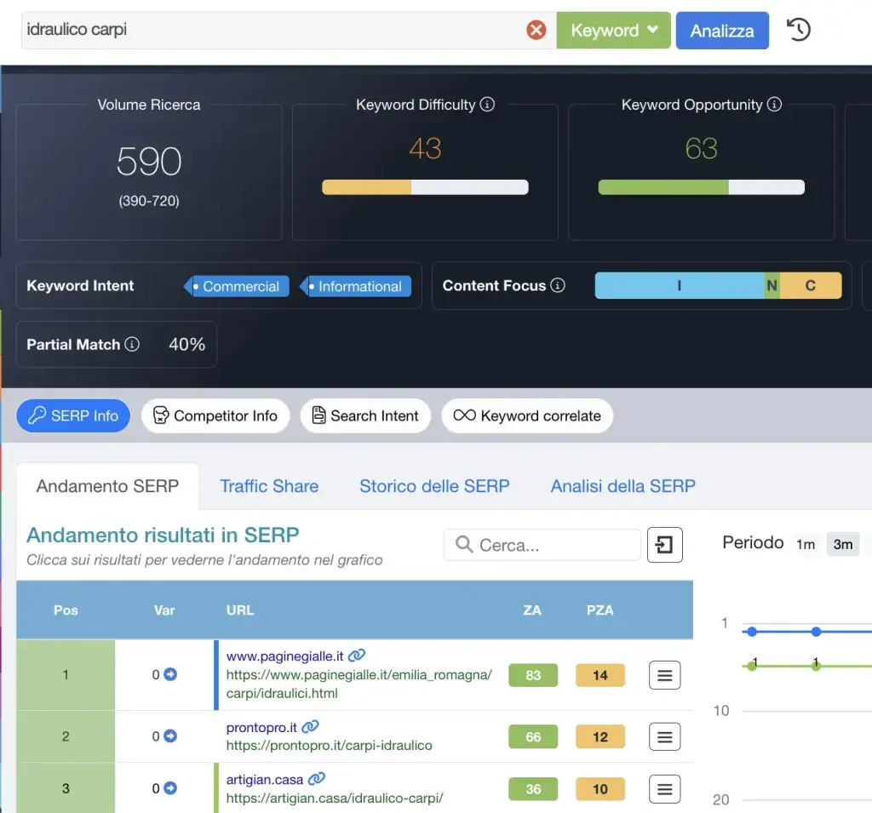872x813 pixels.
Task: Clear the search field with red X icon
Action: pos(536,31)
